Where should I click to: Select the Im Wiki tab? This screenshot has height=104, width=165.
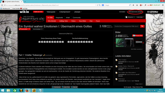pyautogui.click(x=50, y=18)
